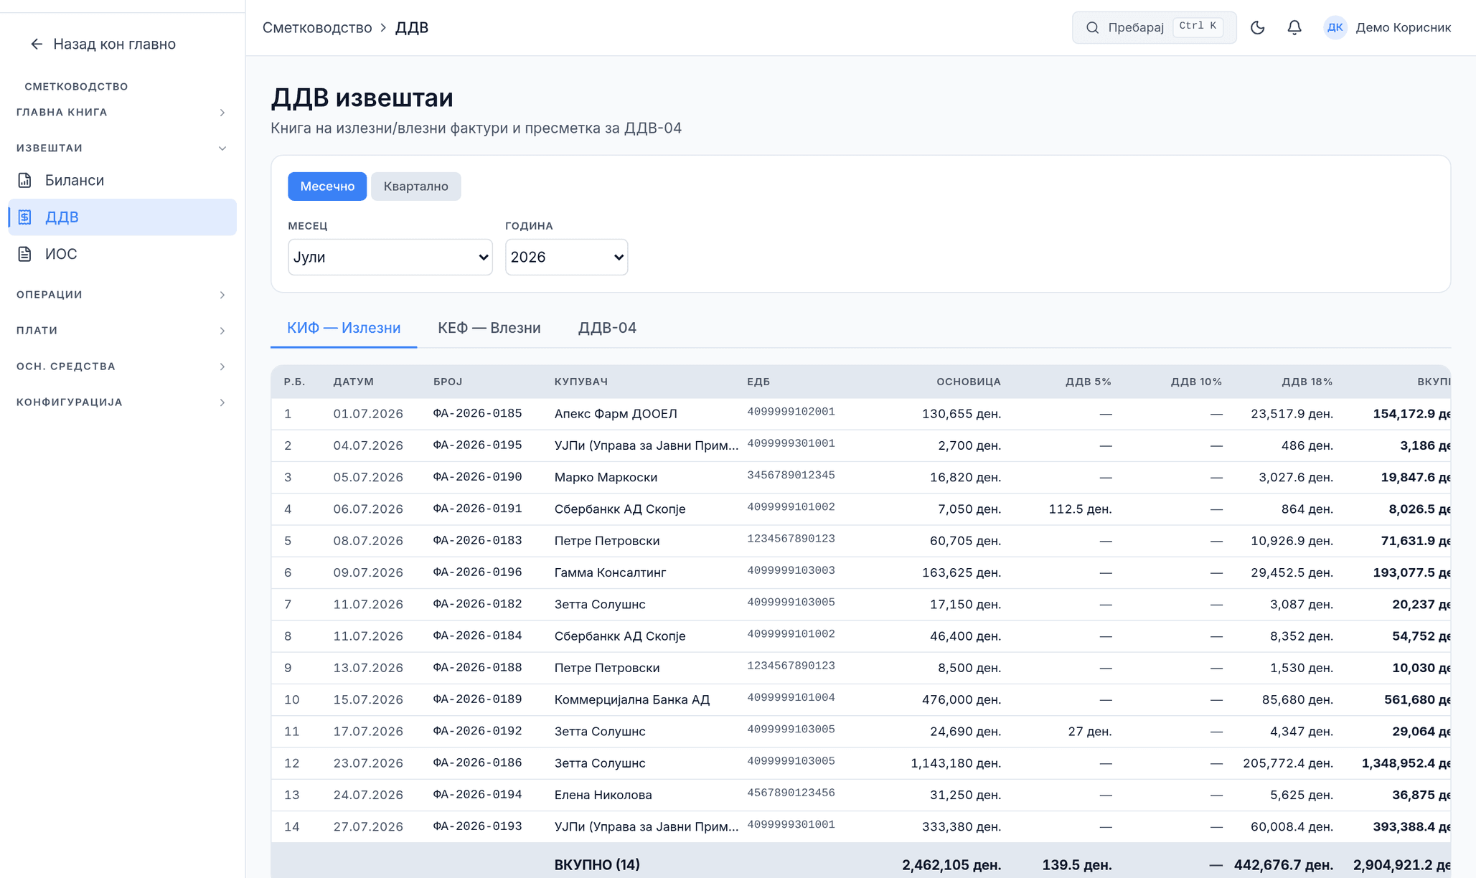
Task: Open ДДВ in the sidebar
Action: pyautogui.click(x=122, y=217)
